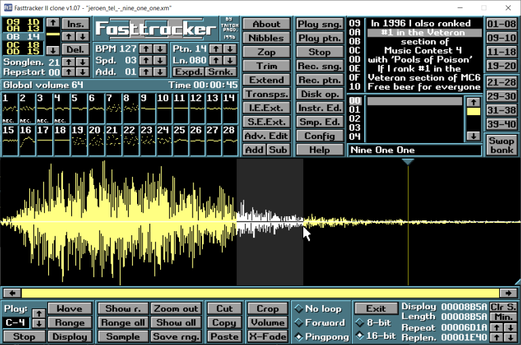Click waveform scrollbar right arrow
The height and width of the screenshot is (345, 521).
pos(508,293)
